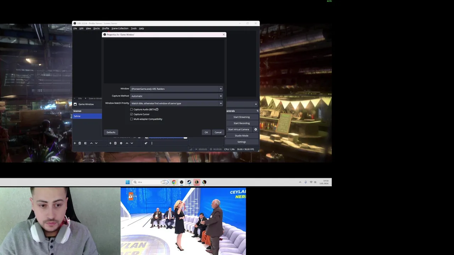Add a source using the Sources plus icon
This screenshot has width=454, height=255.
tap(110, 143)
